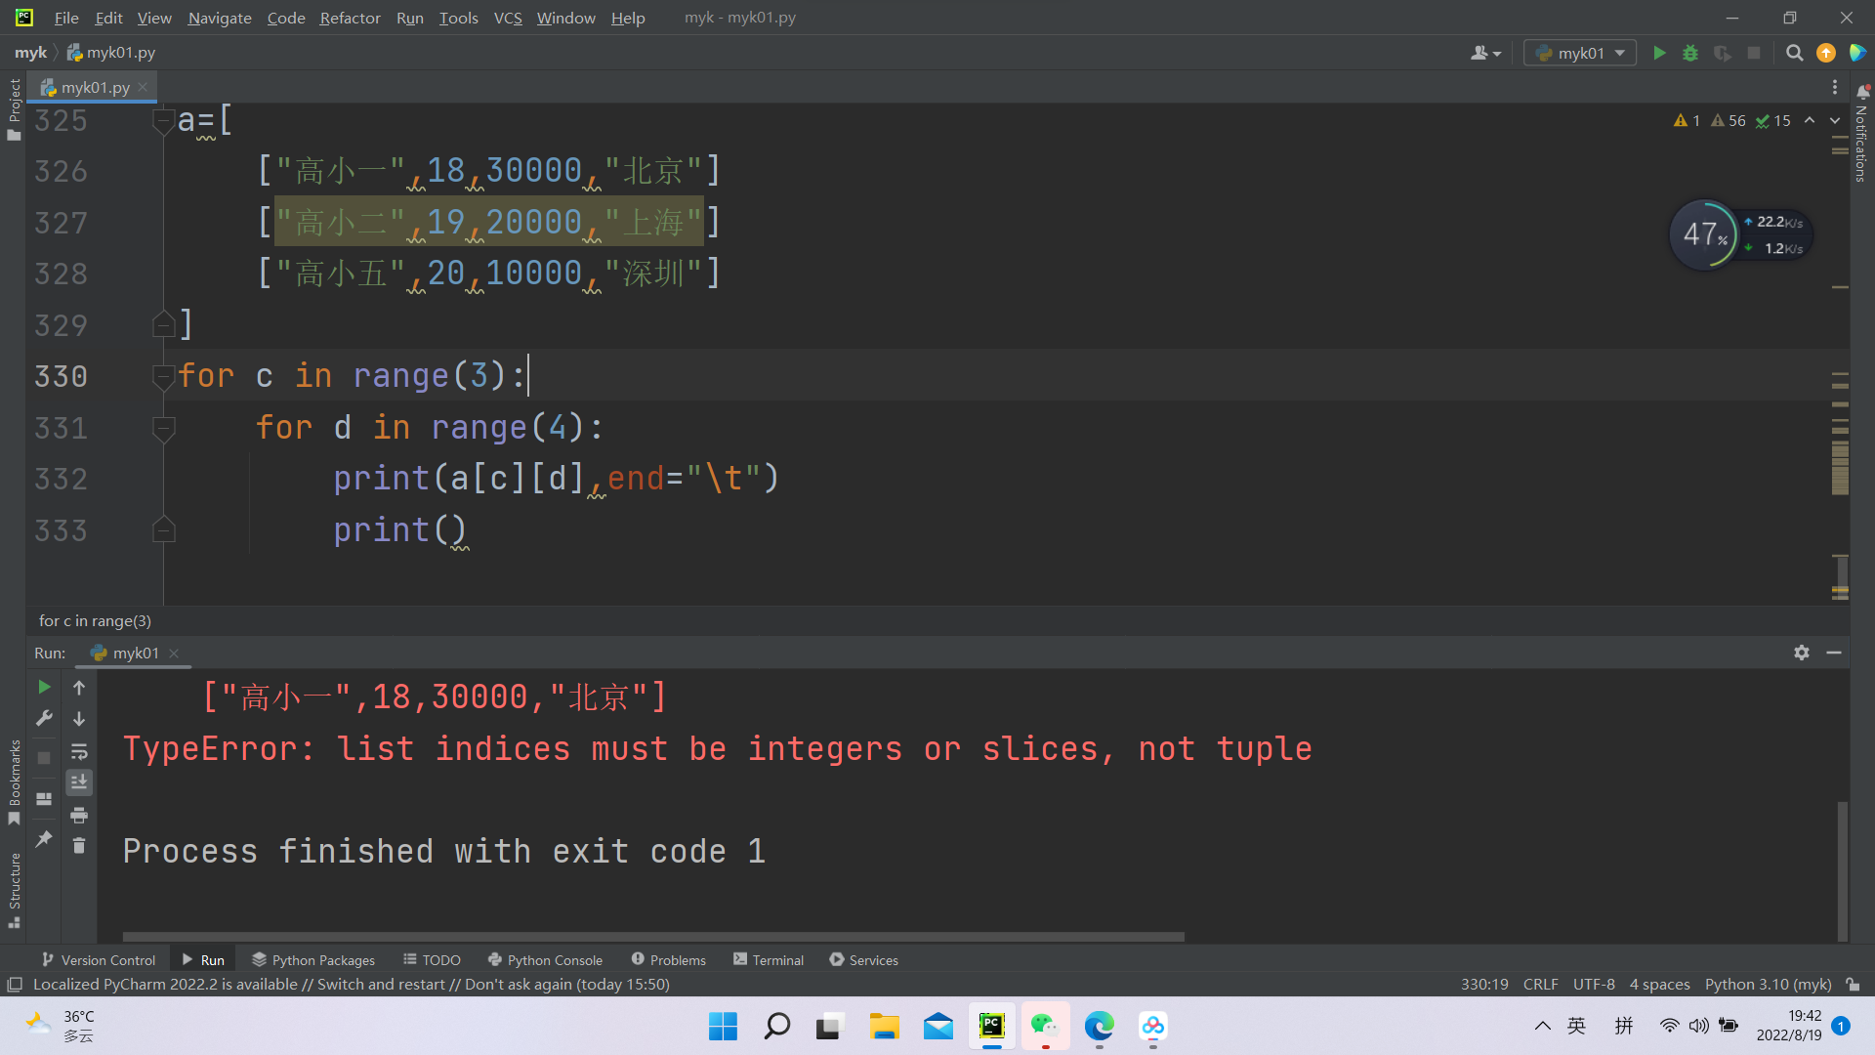Restore layout icon in Run panel
Screen dimensions: 1875x1055
coord(44,799)
